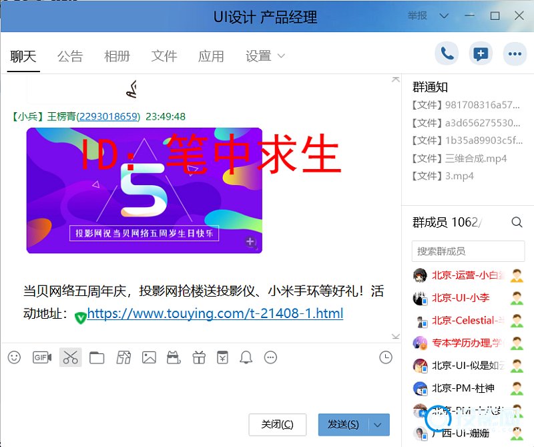The width and height of the screenshot is (534, 447).
Task: Expand the 设置 tab dropdown
Action: tap(281, 56)
